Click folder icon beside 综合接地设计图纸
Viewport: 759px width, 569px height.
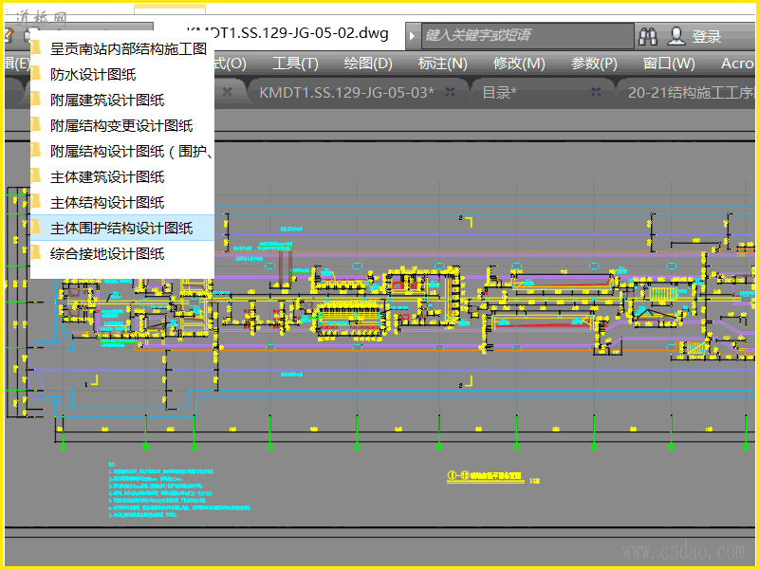pyautogui.click(x=35, y=252)
